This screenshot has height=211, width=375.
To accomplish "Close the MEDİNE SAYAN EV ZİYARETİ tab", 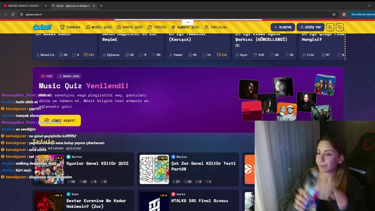I will point(45,6).
